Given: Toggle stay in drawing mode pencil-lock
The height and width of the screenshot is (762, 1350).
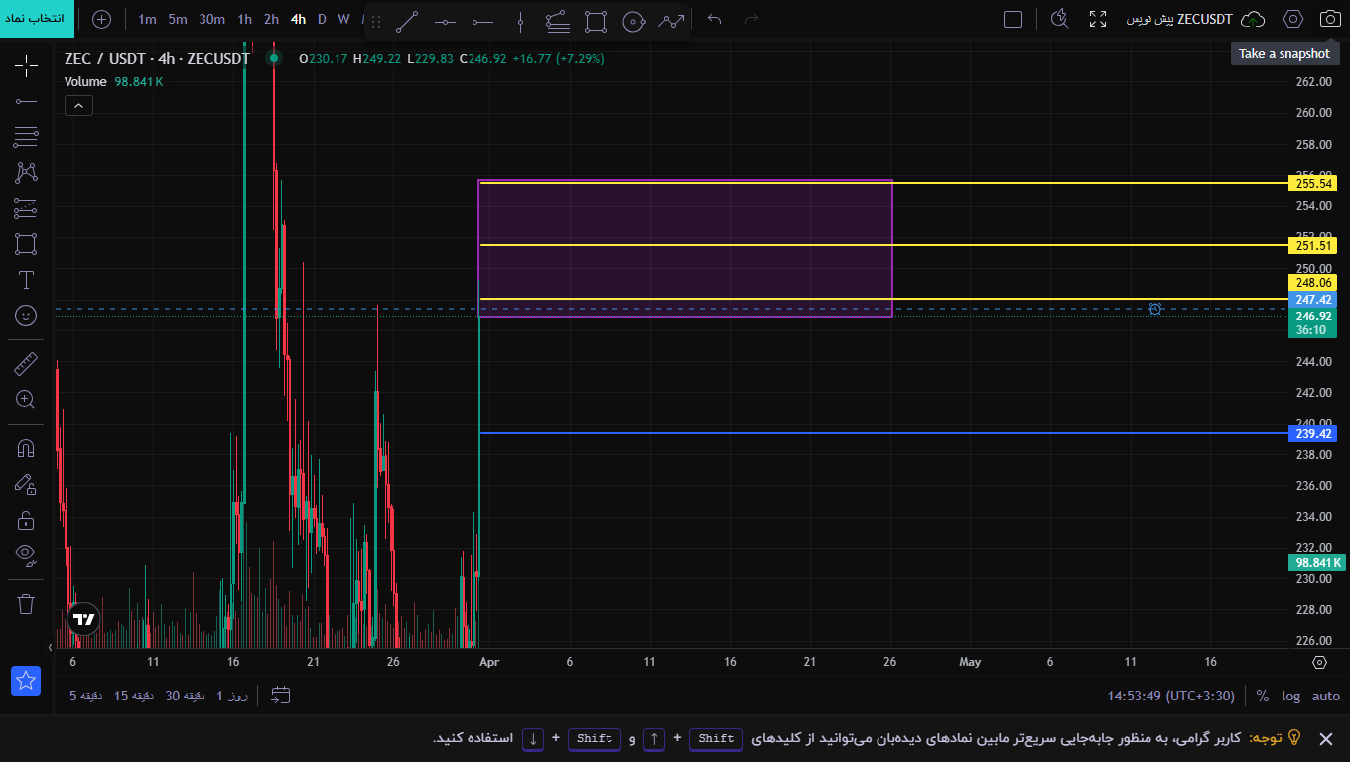Looking at the screenshot, I should coord(26,484).
